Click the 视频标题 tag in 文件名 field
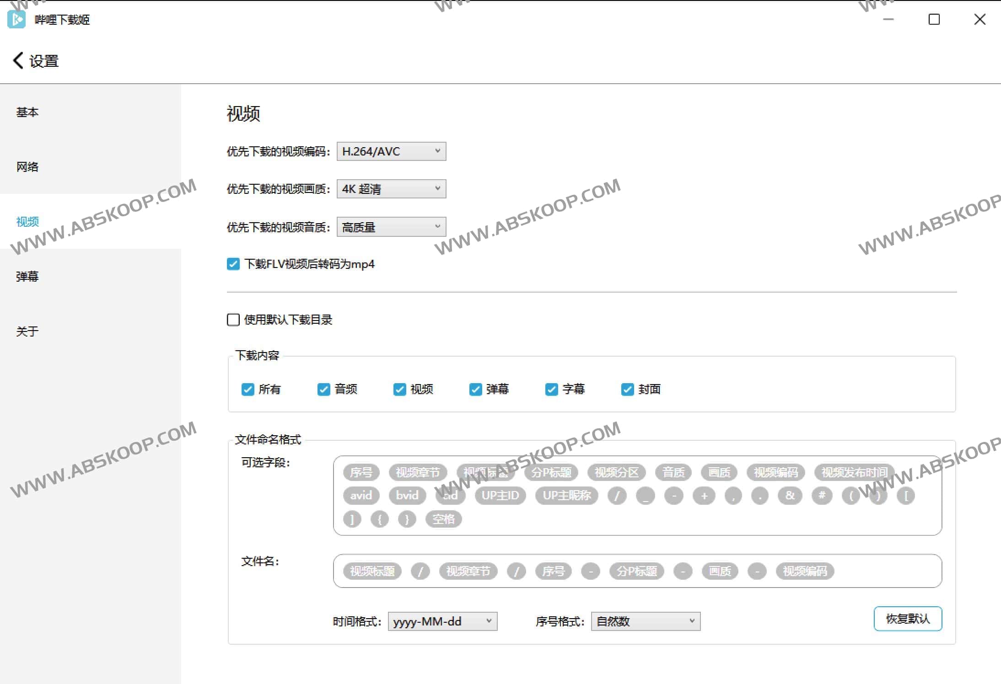The width and height of the screenshot is (1001, 684). pos(372,571)
